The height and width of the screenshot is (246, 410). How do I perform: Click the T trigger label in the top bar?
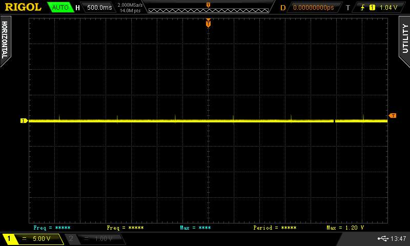(347, 8)
